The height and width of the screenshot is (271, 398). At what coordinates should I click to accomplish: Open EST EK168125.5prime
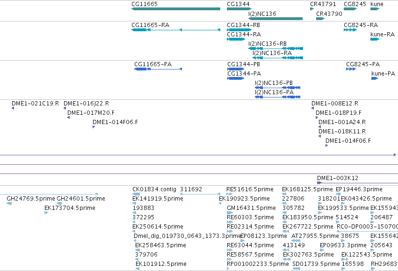click(307, 189)
